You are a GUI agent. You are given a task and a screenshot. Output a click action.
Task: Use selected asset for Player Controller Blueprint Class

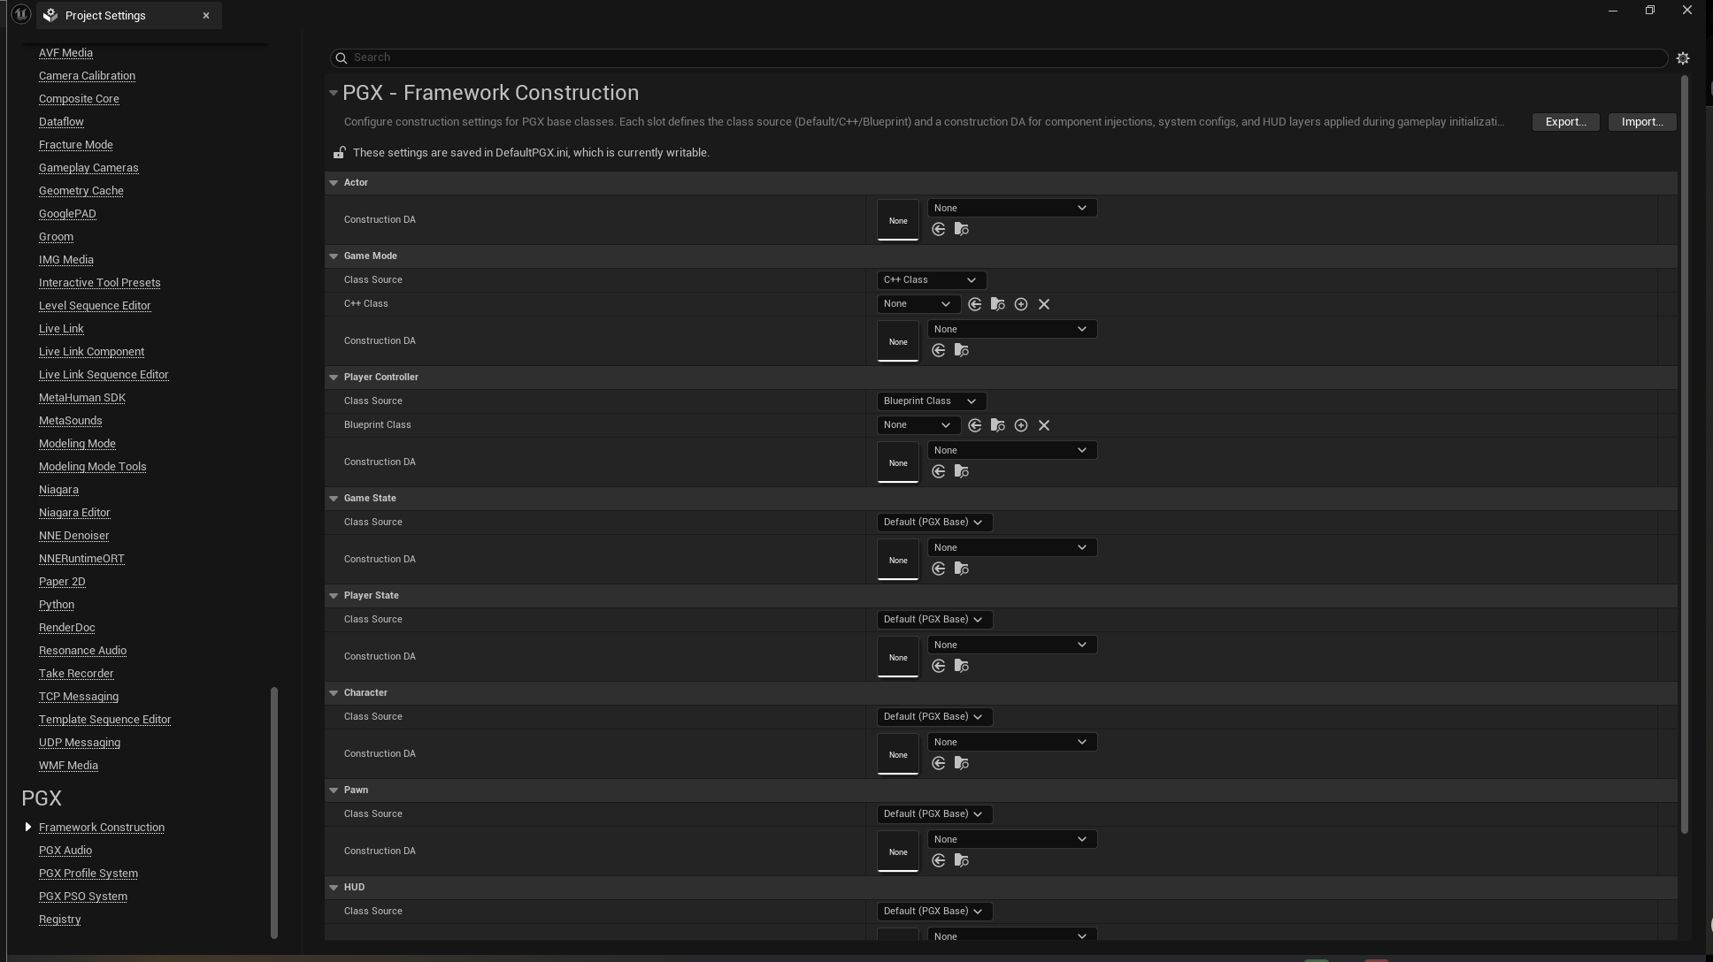coord(975,425)
